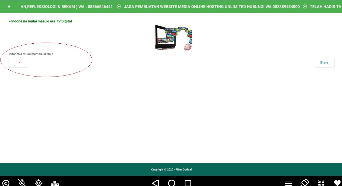Viewport: 342px width, 186px height.
Task: Toggle the muted microphone icon
Action: 22,182
